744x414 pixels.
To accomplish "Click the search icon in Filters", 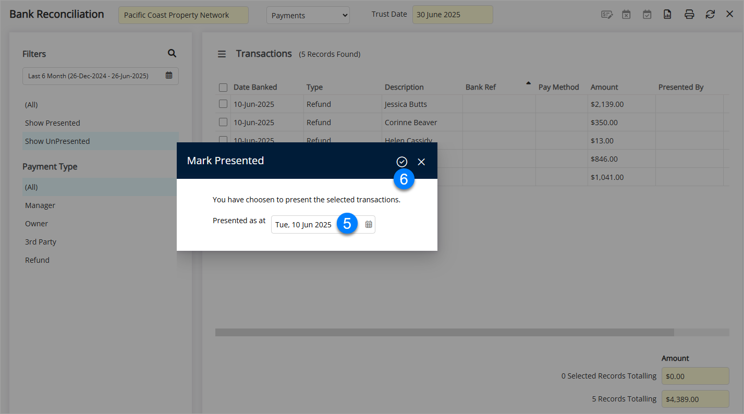I will [172, 54].
